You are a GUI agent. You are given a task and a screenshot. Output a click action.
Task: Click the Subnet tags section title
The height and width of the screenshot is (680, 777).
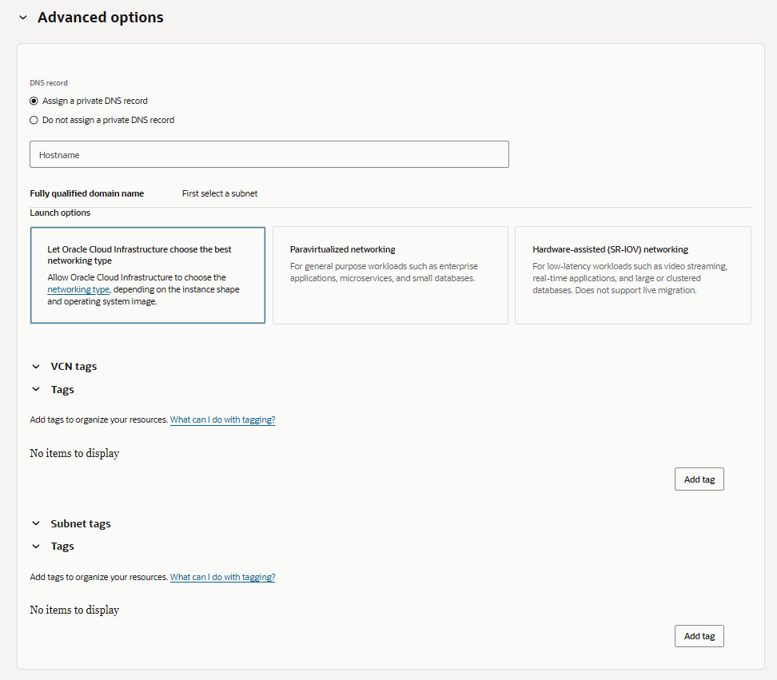[81, 523]
